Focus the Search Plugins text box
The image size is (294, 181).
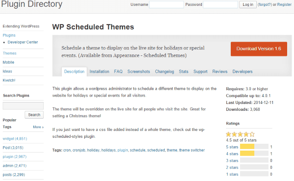(23, 106)
